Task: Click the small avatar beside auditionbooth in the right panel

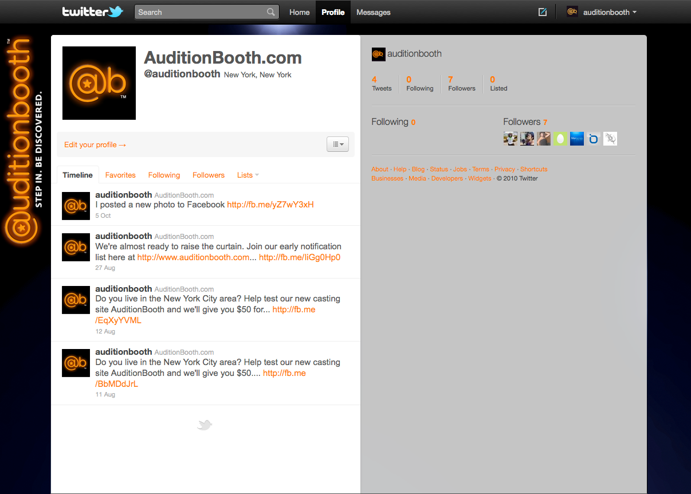Action: (x=378, y=54)
